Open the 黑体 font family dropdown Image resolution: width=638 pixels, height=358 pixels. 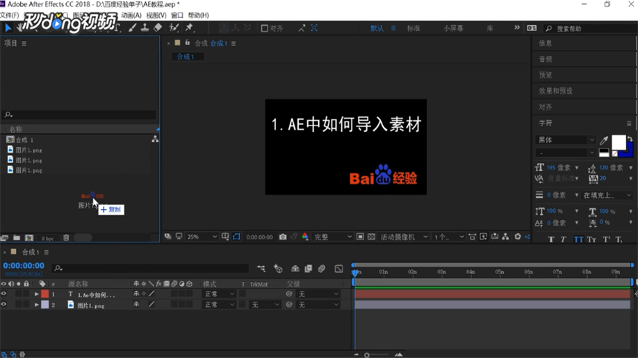tap(566, 139)
